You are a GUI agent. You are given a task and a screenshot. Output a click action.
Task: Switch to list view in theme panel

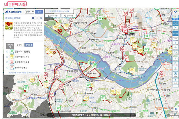tap(37, 18)
